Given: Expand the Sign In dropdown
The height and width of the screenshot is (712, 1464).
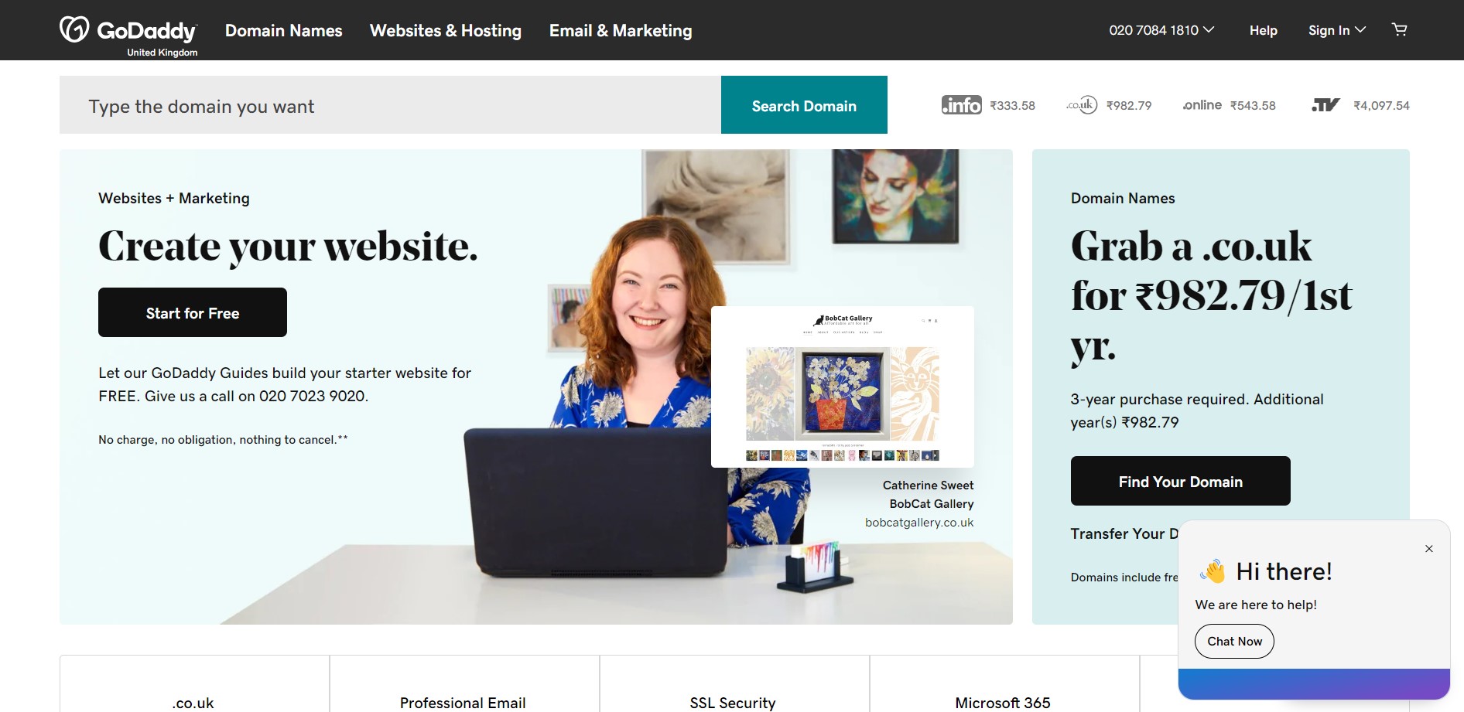Looking at the screenshot, I should pos(1336,30).
